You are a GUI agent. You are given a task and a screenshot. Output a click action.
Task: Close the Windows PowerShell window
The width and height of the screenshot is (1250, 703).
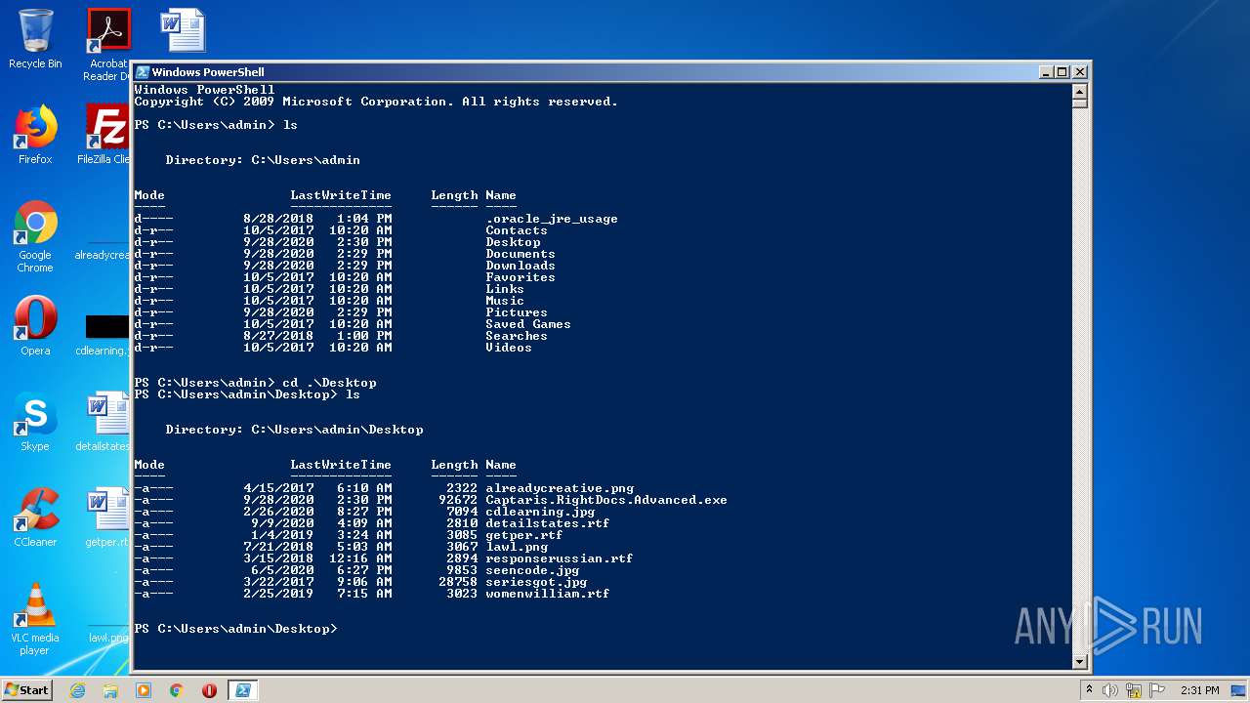[1080, 72]
